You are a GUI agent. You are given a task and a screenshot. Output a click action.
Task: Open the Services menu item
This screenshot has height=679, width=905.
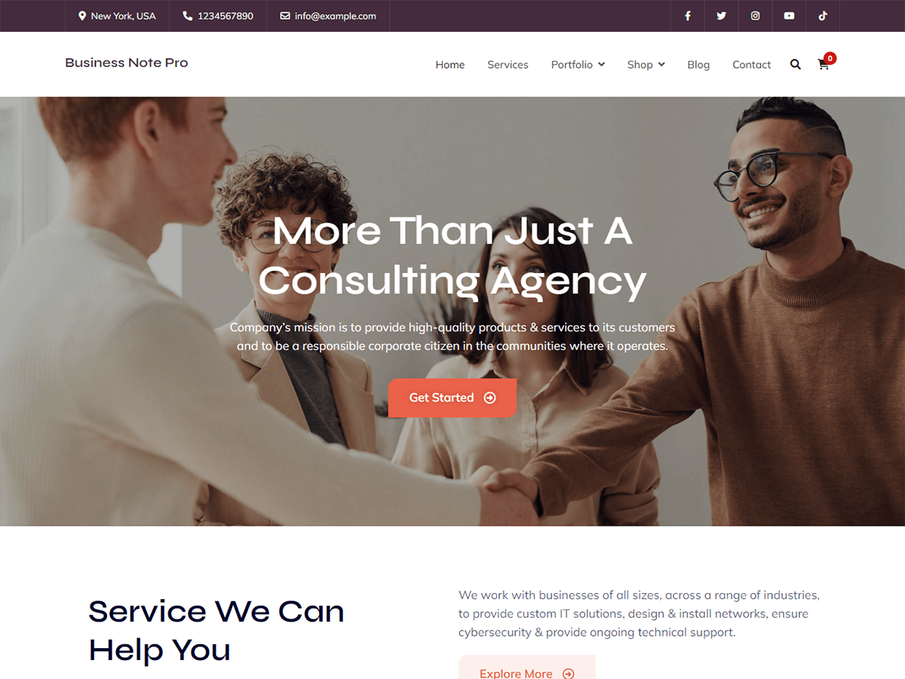click(508, 65)
